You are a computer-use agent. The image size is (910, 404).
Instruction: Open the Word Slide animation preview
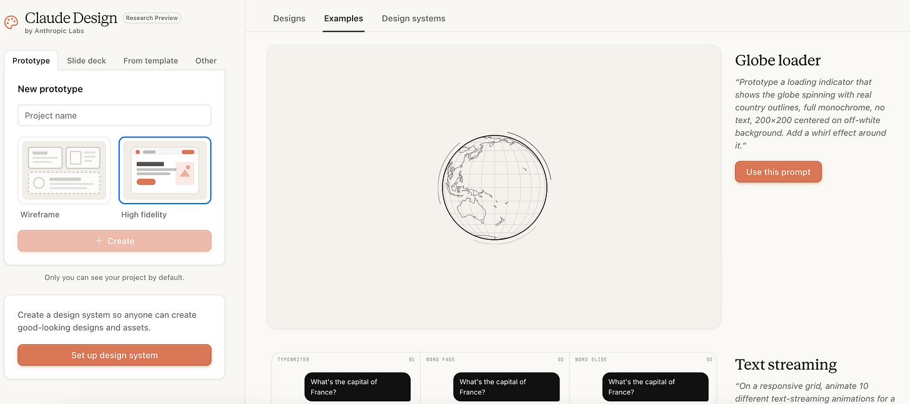[642, 378]
